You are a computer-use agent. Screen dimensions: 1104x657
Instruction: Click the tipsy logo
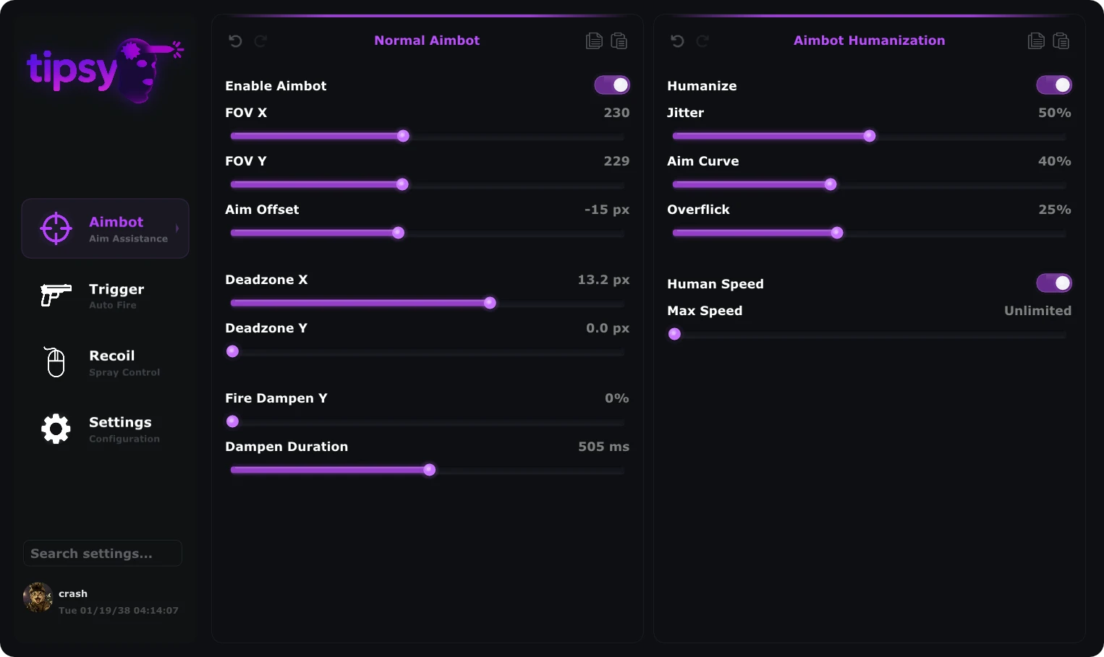coord(106,70)
